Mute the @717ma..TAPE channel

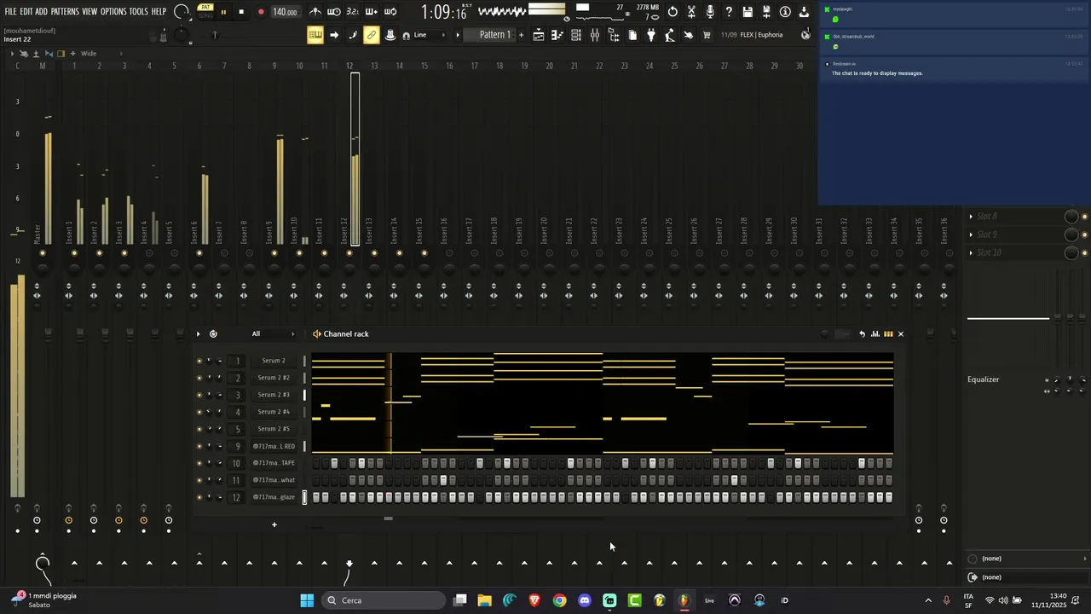pyautogui.click(x=199, y=463)
